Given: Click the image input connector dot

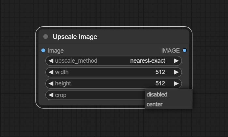Looking at the screenshot, I should (x=43, y=51).
